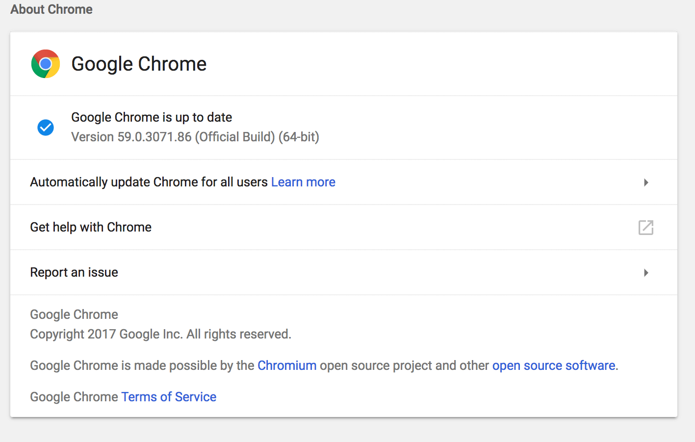
Task: Click Google Chrome is up to date text
Action: click(x=152, y=117)
